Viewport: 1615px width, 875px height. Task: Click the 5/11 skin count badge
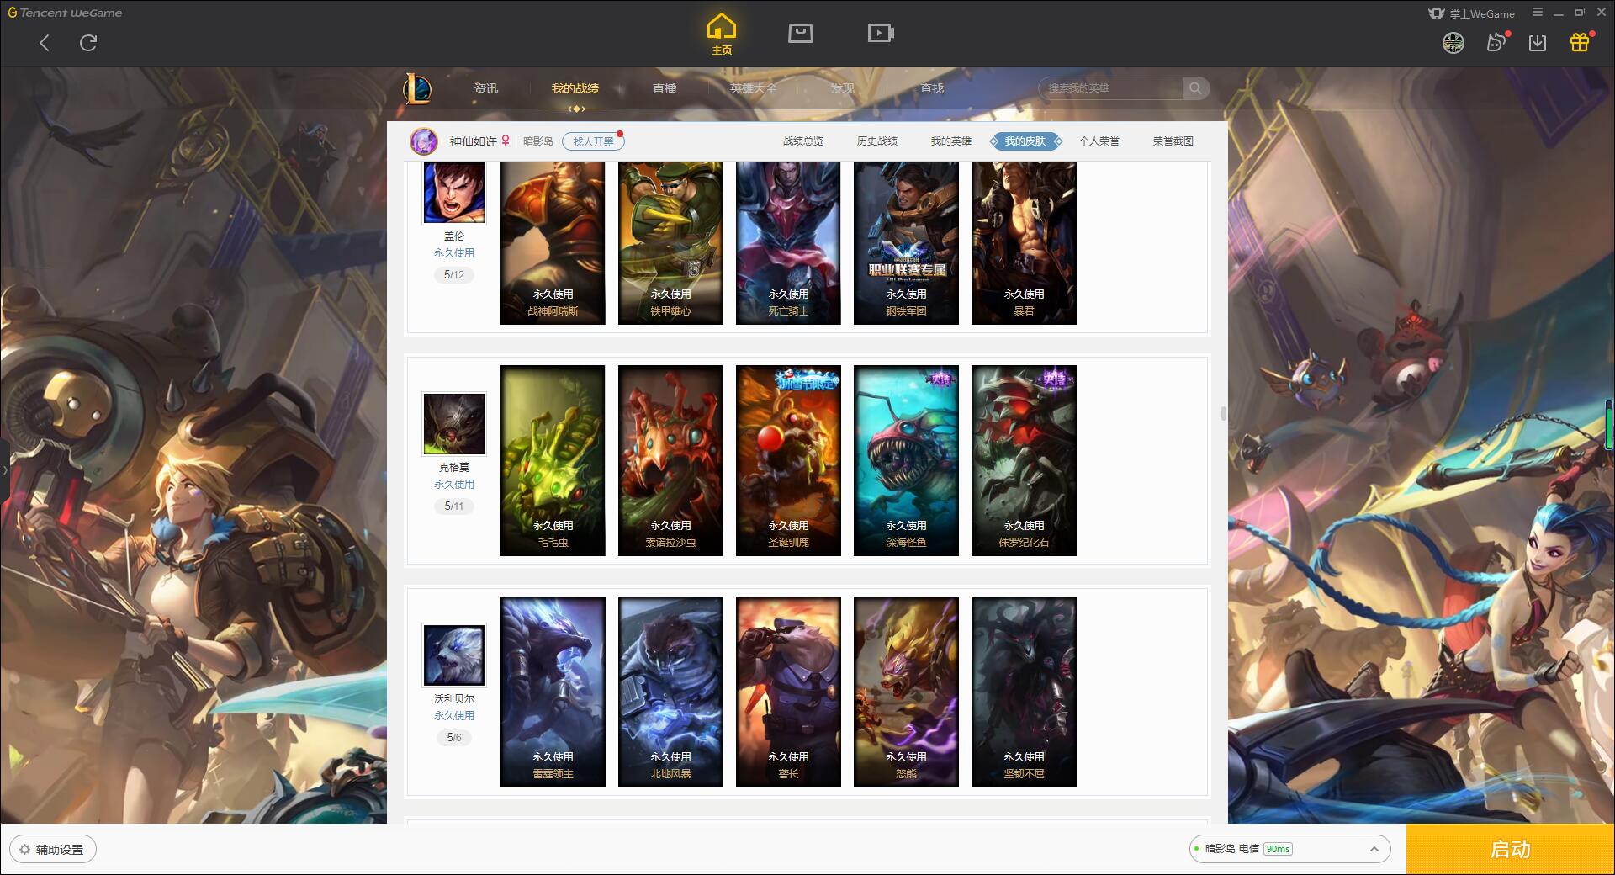pos(454,506)
